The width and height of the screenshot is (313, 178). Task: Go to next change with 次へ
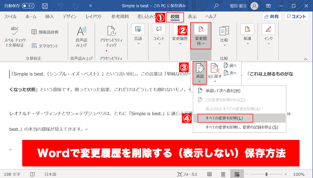[x=230, y=73]
